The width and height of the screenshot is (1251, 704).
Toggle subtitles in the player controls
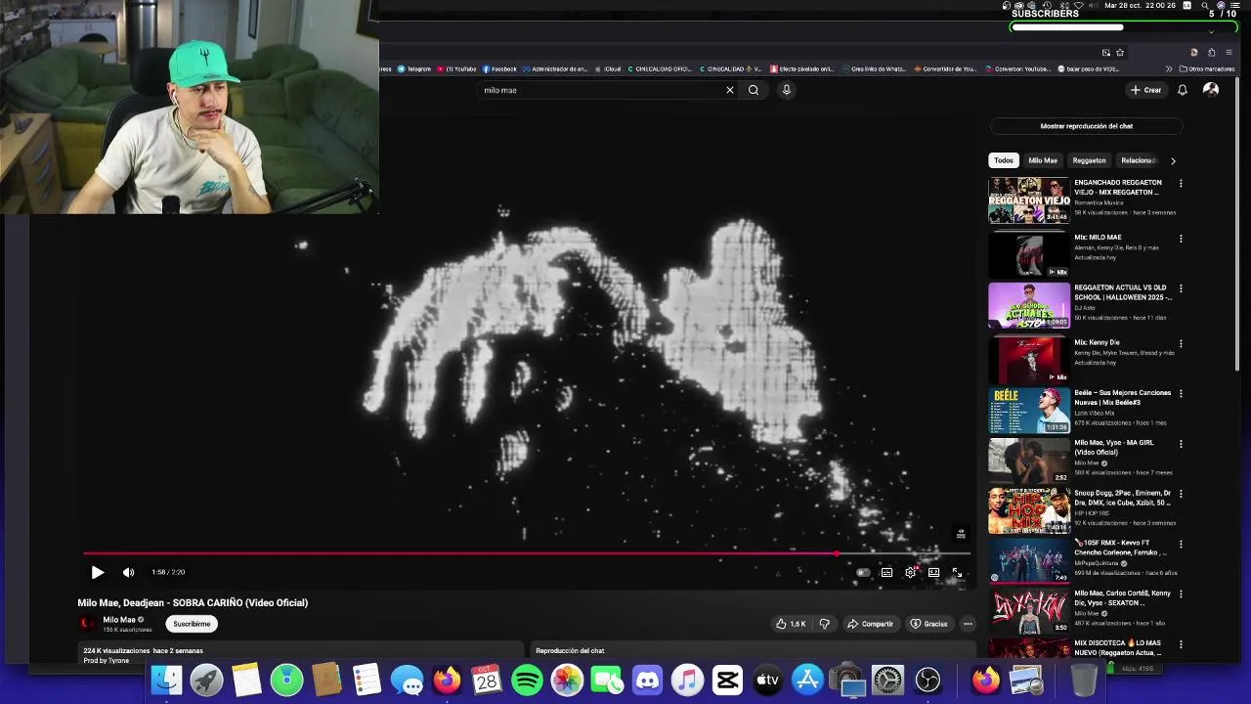[886, 572]
